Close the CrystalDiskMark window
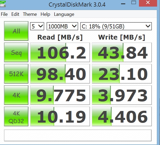Image resolution: width=160 pixels, height=145 pixels. (148, 3)
